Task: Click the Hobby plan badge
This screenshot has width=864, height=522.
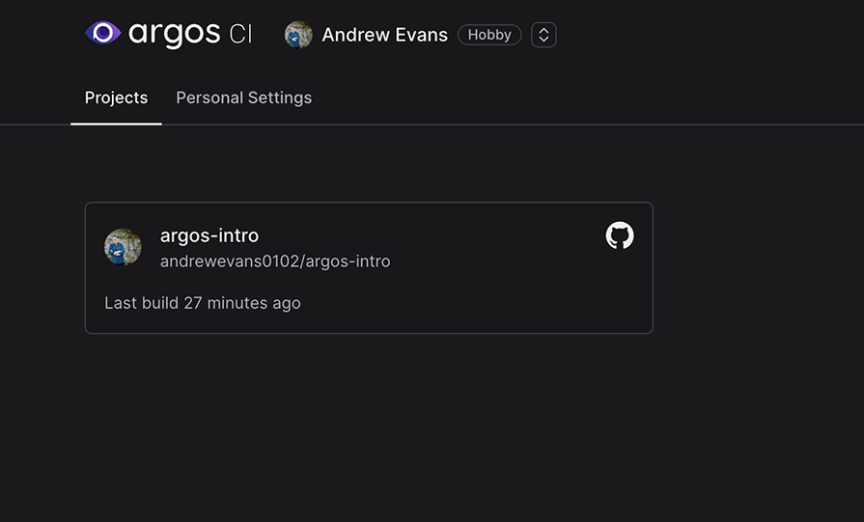Action: pos(489,35)
